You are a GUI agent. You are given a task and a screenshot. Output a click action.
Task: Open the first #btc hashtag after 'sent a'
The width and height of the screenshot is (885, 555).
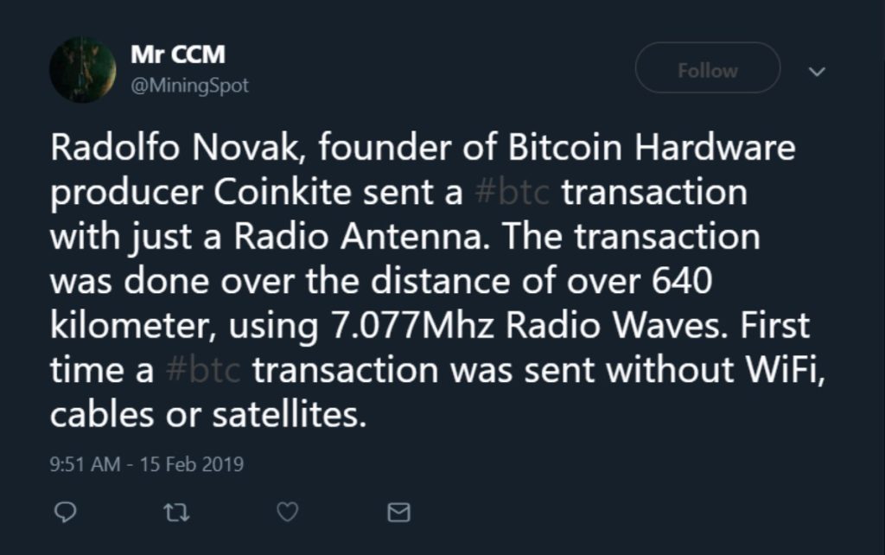click(513, 192)
